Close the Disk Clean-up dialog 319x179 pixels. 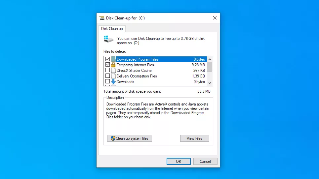point(215,18)
